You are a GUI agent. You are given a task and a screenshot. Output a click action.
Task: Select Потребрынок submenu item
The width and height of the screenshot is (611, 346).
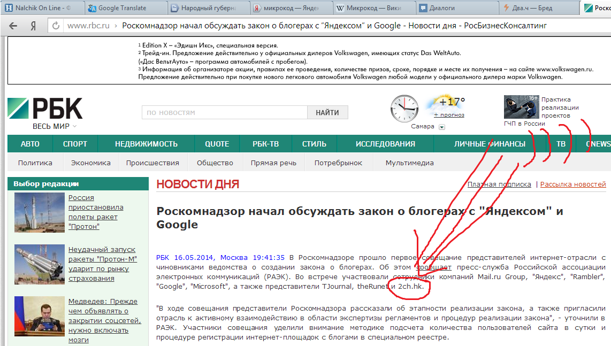tap(338, 163)
